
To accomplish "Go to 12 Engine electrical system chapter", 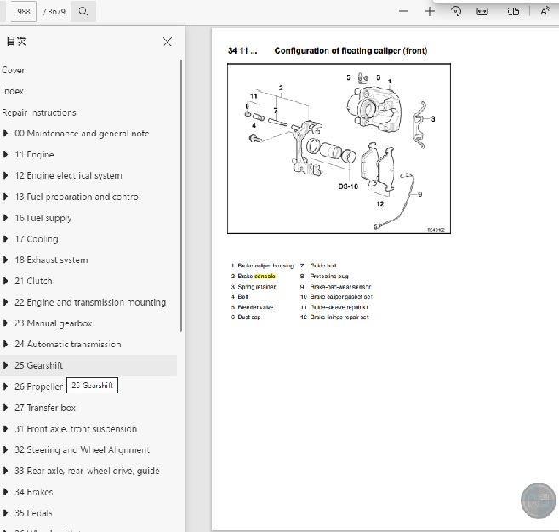I will tap(68, 175).
